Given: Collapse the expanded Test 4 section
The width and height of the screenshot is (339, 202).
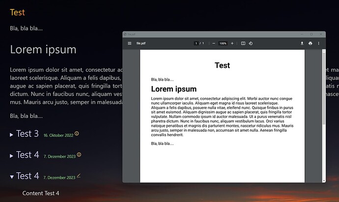Looking at the screenshot, I should tap(12, 176).
